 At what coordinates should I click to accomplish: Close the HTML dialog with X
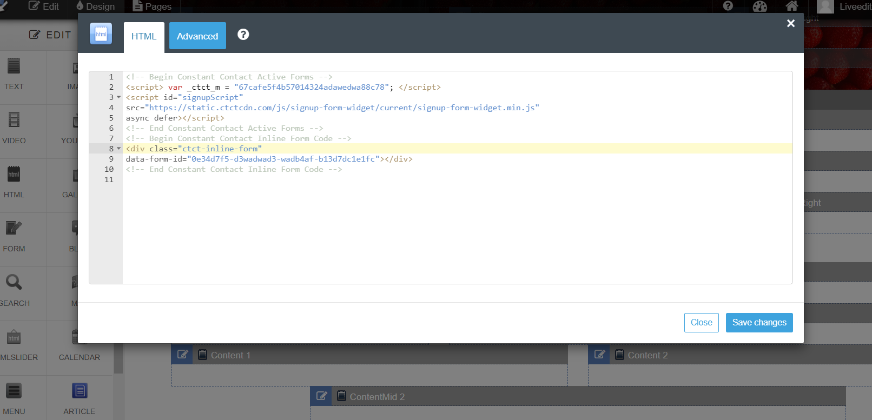pyautogui.click(x=791, y=23)
